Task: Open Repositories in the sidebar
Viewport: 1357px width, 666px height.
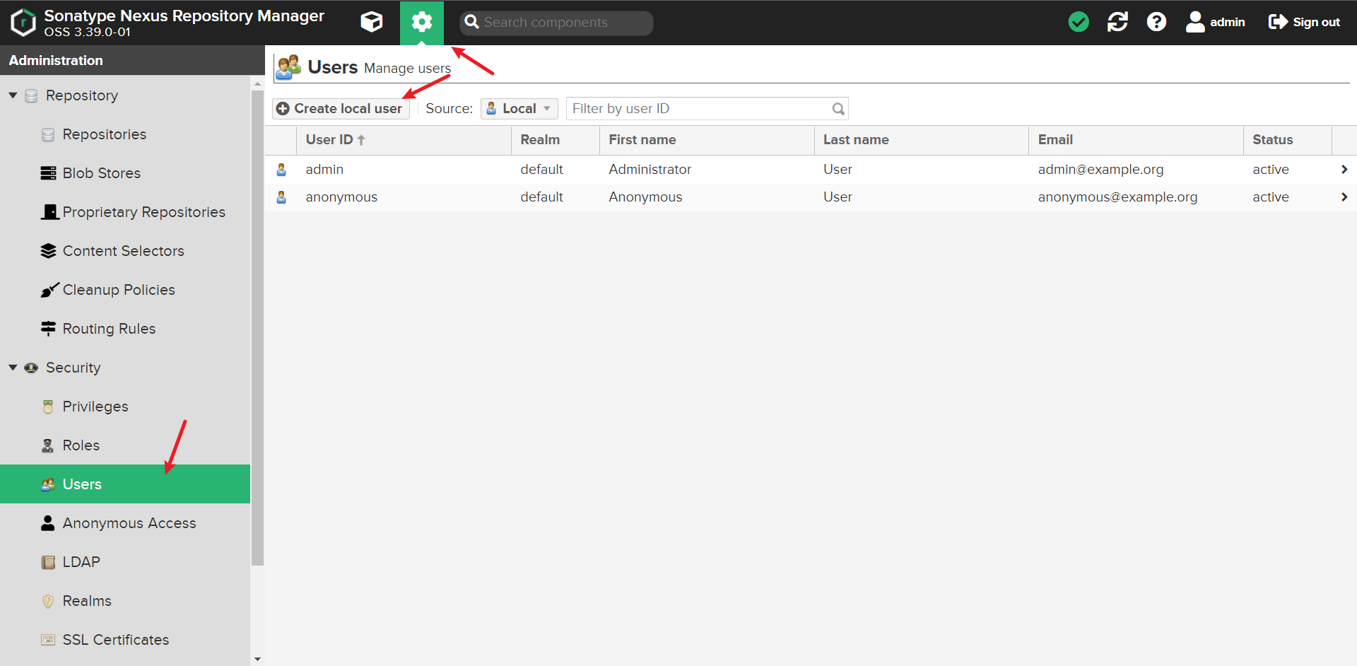Action: pos(105,134)
